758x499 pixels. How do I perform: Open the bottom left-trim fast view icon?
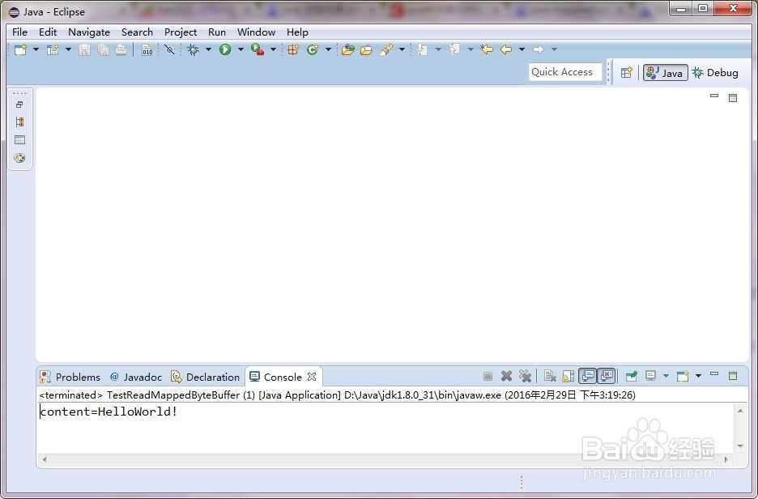pyautogui.click(x=19, y=158)
